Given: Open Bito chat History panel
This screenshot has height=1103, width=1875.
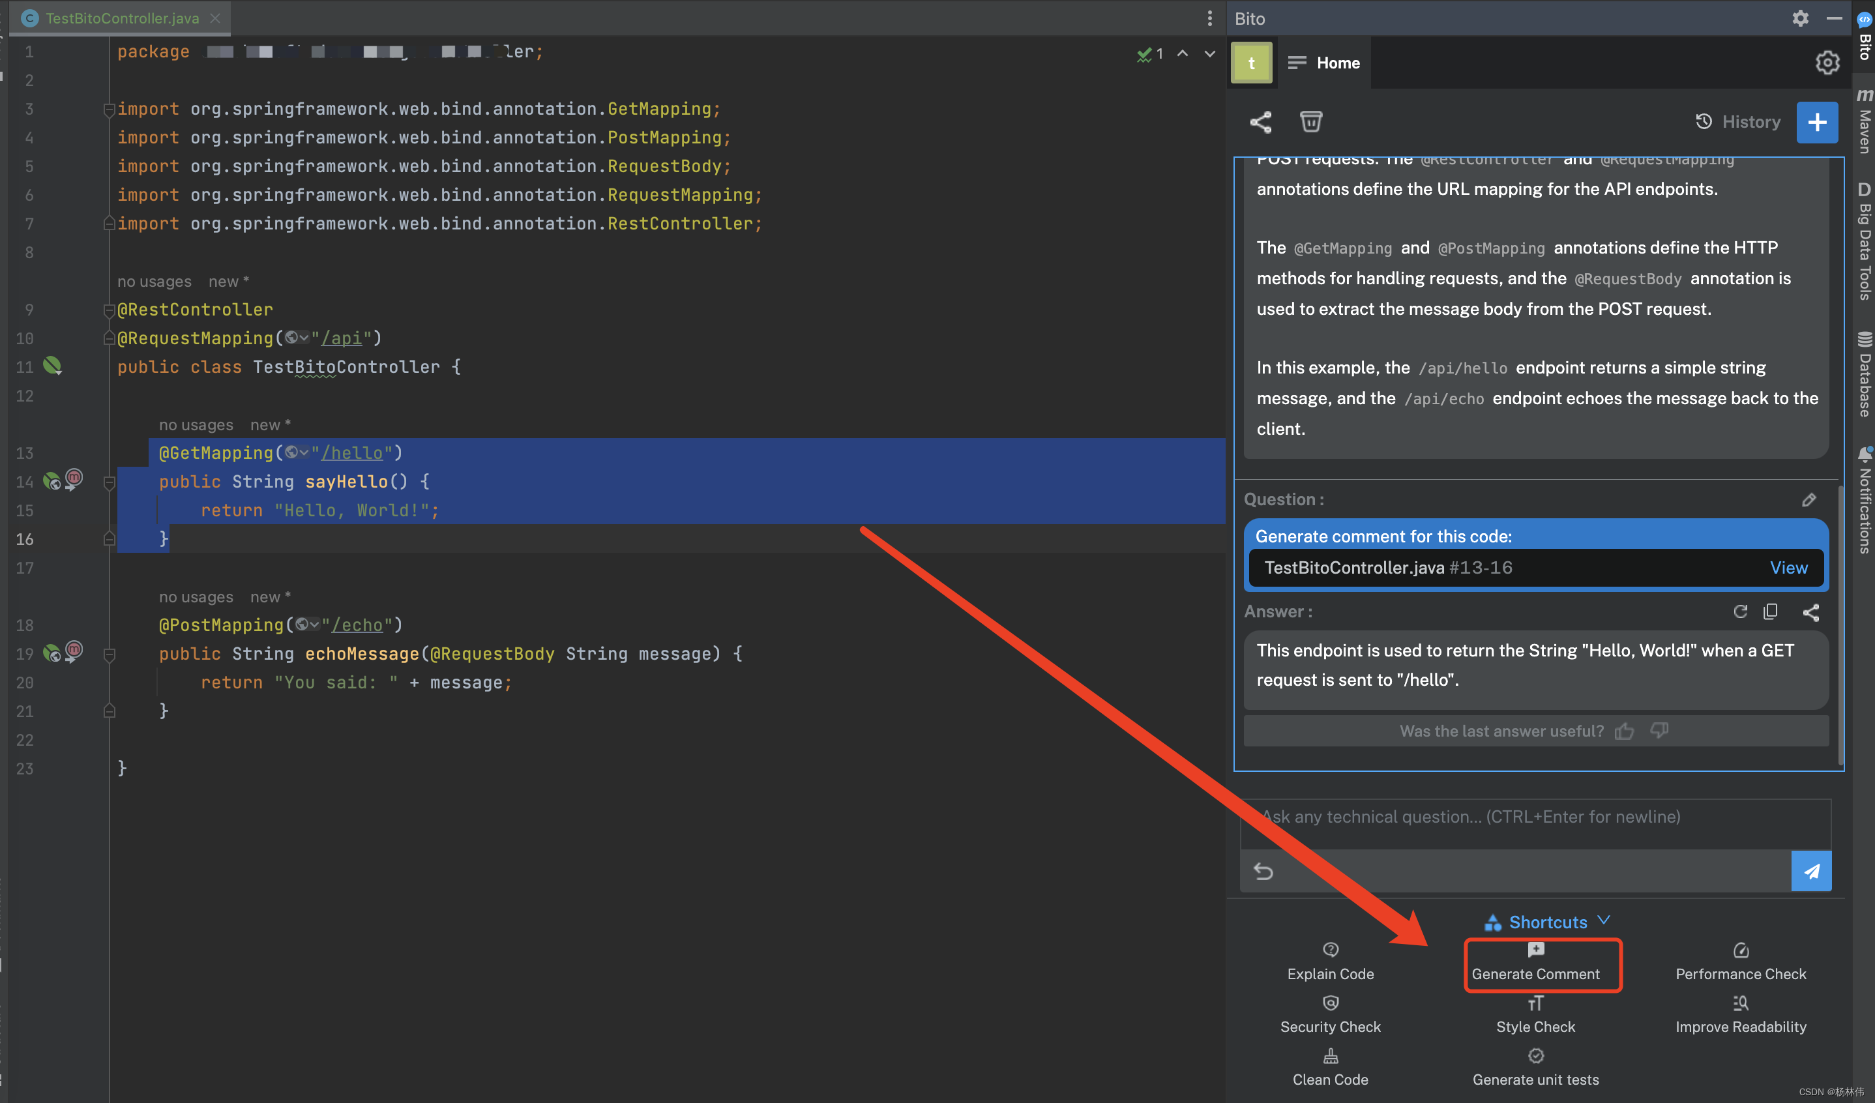Looking at the screenshot, I should [1736, 122].
